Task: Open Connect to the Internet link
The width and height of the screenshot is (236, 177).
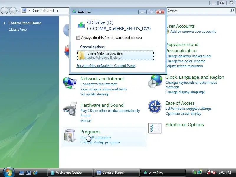Action: pos(98,84)
